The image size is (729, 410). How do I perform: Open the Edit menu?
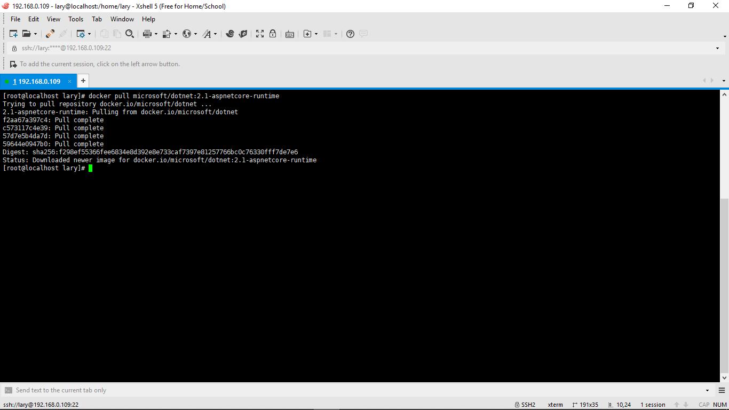pos(34,19)
